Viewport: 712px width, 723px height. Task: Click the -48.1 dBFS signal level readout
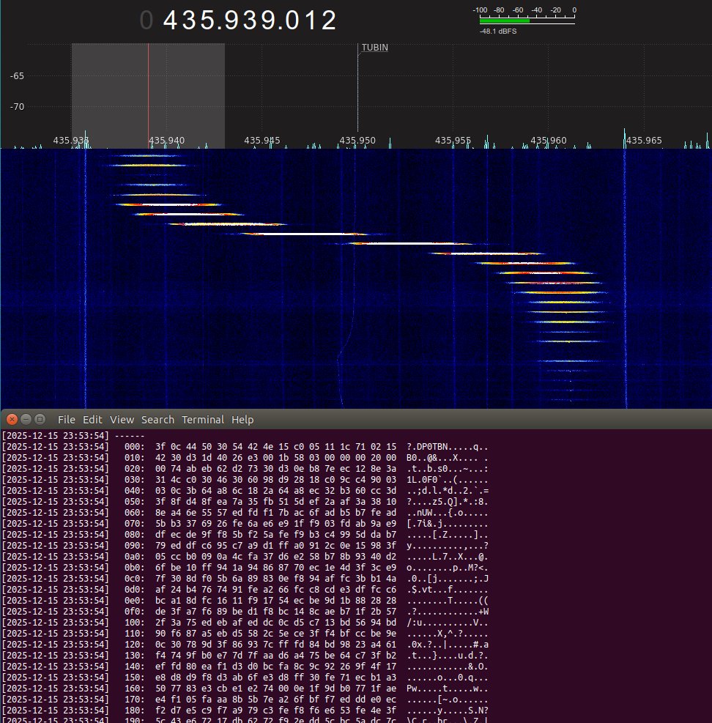tap(498, 31)
